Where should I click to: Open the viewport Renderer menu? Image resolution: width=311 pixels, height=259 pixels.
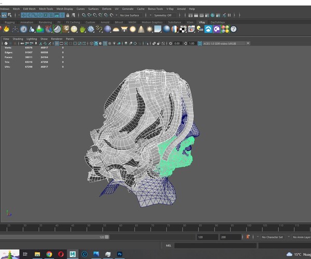point(56,39)
